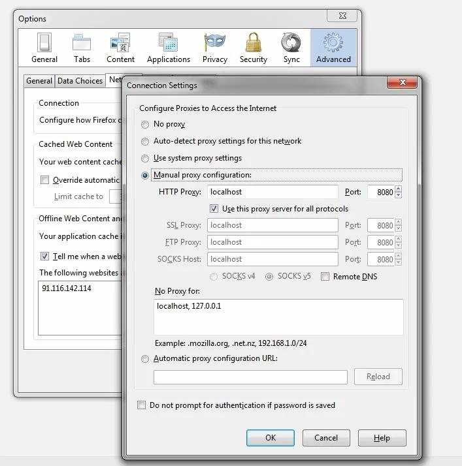
Task: Close the Connection Settings dialog
Action: [402, 82]
